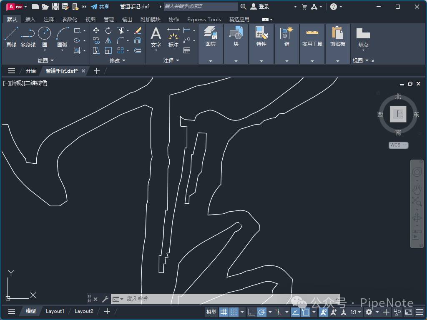Viewport: 427px width, 320px height.
Task: Toggle grid display in status bar
Action: coord(224,312)
